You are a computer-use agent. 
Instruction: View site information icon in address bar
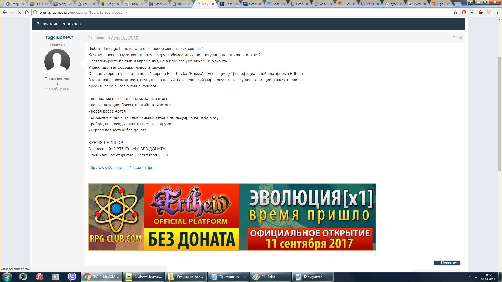tap(35, 12)
